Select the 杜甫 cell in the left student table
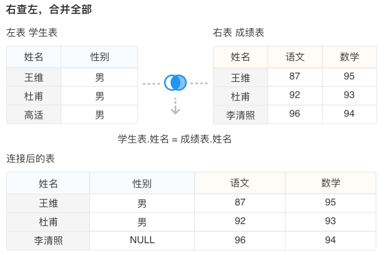 (34, 97)
